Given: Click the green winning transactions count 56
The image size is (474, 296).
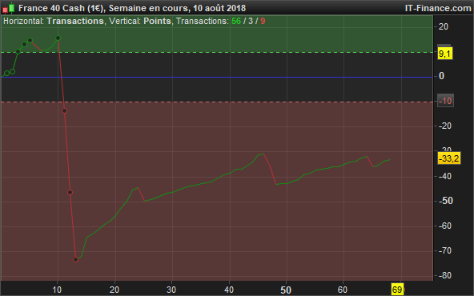Looking at the screenshot, I should click(236, 21).
